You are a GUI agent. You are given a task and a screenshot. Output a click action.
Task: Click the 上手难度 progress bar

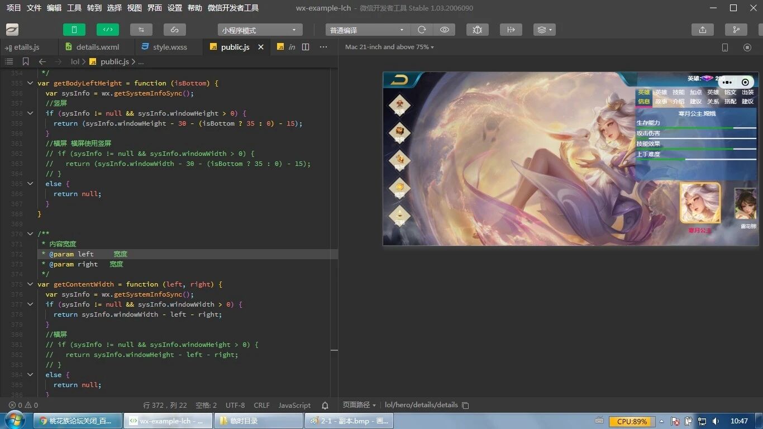(x=697, y=160)
